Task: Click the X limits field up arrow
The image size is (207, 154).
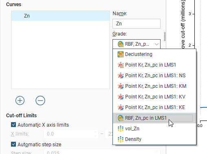Action: click(x=95, y=132)
